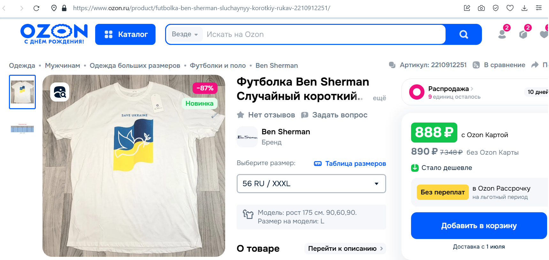The height and width of the screenshot is (260, 549).
Task: Reload the page in browser
Action: [36, 8]
